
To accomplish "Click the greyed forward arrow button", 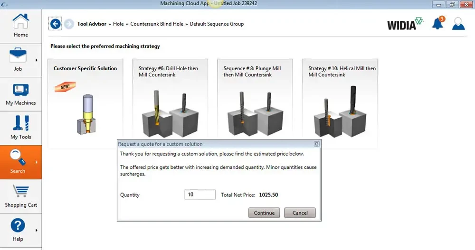I will click(x=69, y=24).
